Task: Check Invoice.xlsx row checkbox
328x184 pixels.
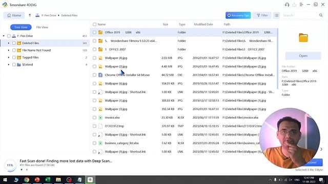Action: pyautogui.click(x=94, y=118)
